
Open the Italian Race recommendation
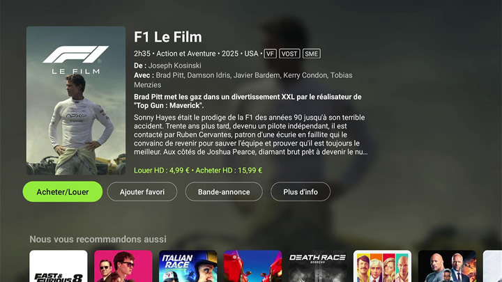tap(188, 266)
